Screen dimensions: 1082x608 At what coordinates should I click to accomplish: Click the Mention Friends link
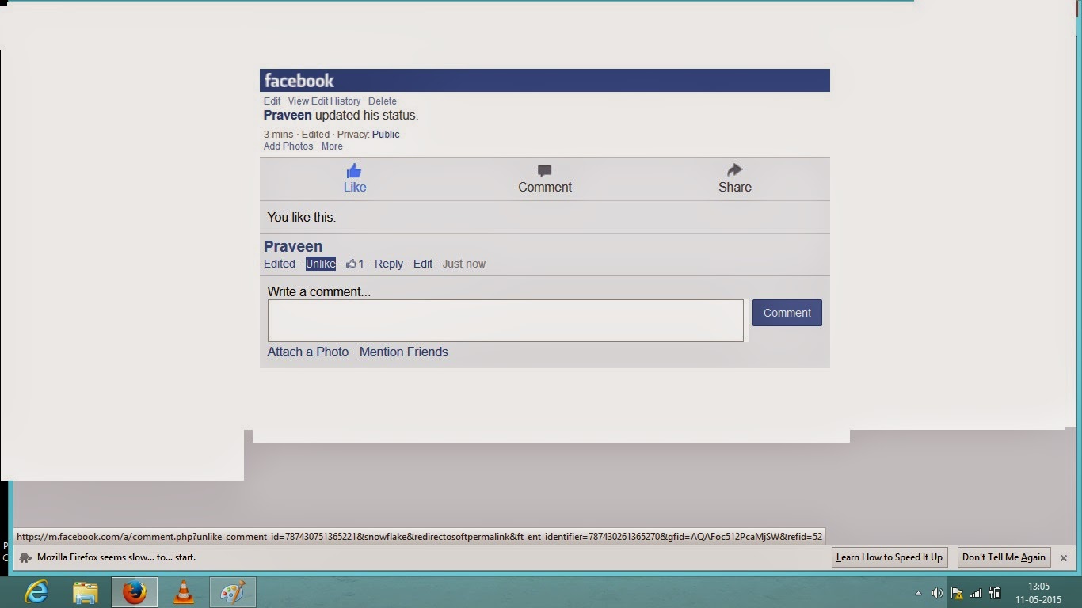[404, 351]
